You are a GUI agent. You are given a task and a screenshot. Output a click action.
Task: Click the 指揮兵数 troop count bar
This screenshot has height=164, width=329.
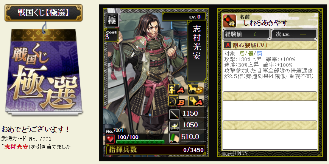(156, 150)
